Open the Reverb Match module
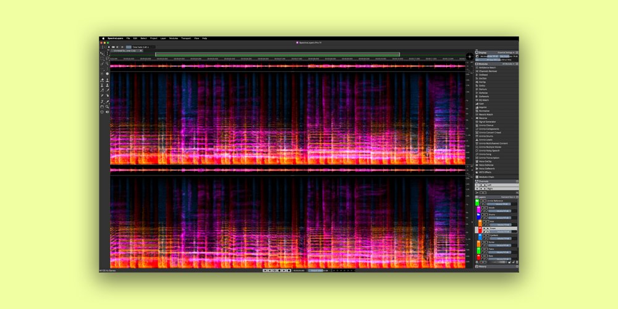 (486, 114)
